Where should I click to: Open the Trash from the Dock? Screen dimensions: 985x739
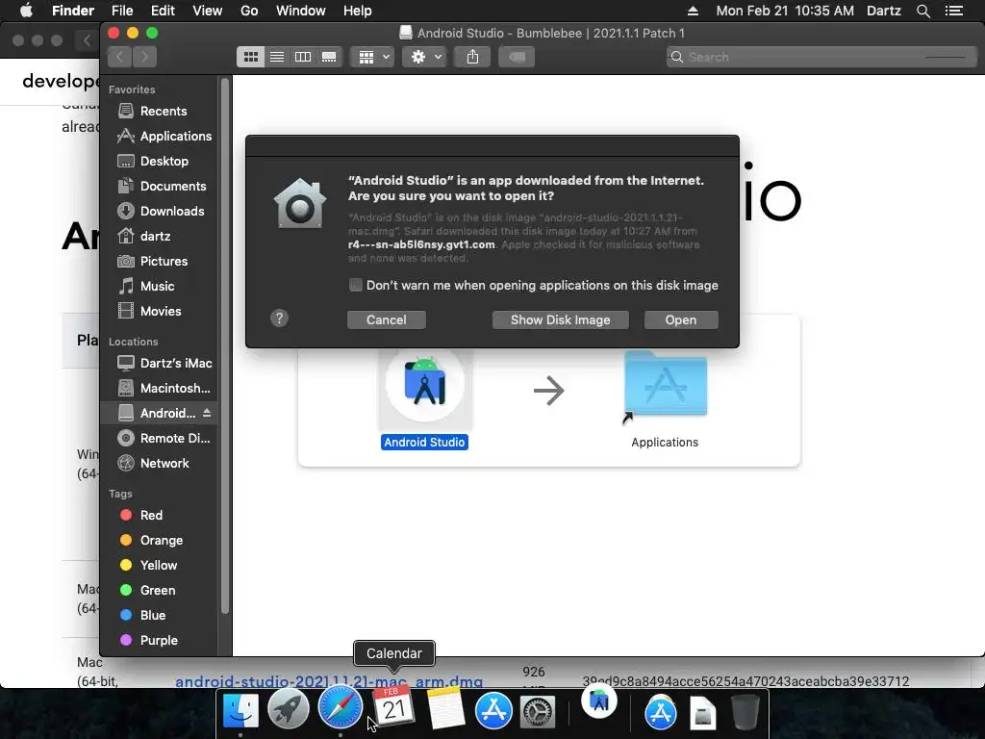pyautogui.click(x=745, y=711)
